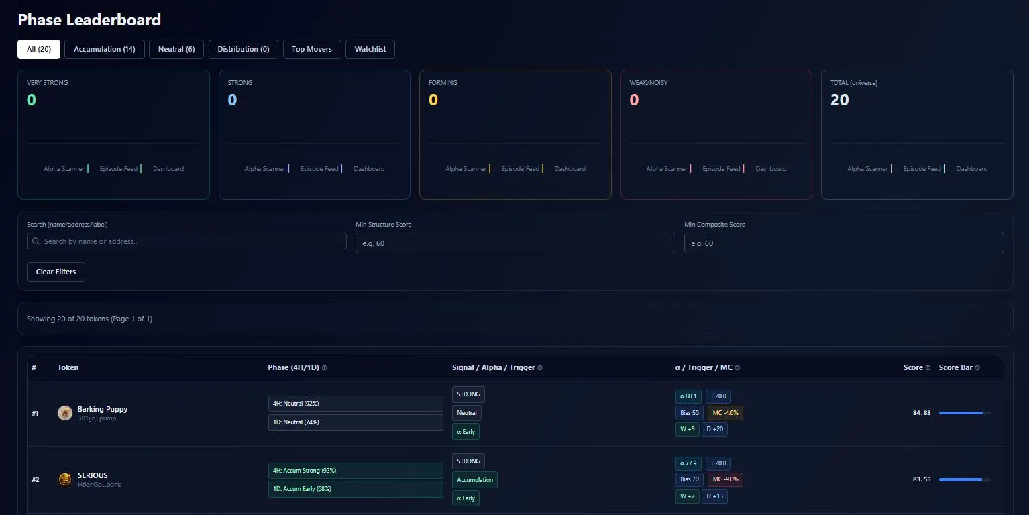Open the tooltip icon beside α / Trigger / MC
Screen dimensions: 1029x515
737,367
